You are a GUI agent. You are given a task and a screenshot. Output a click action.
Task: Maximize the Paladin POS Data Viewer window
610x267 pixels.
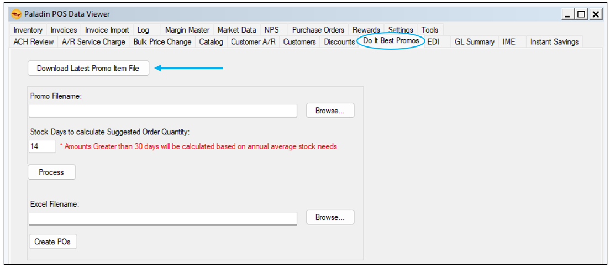pyautogui.click(x=581, y=14)
